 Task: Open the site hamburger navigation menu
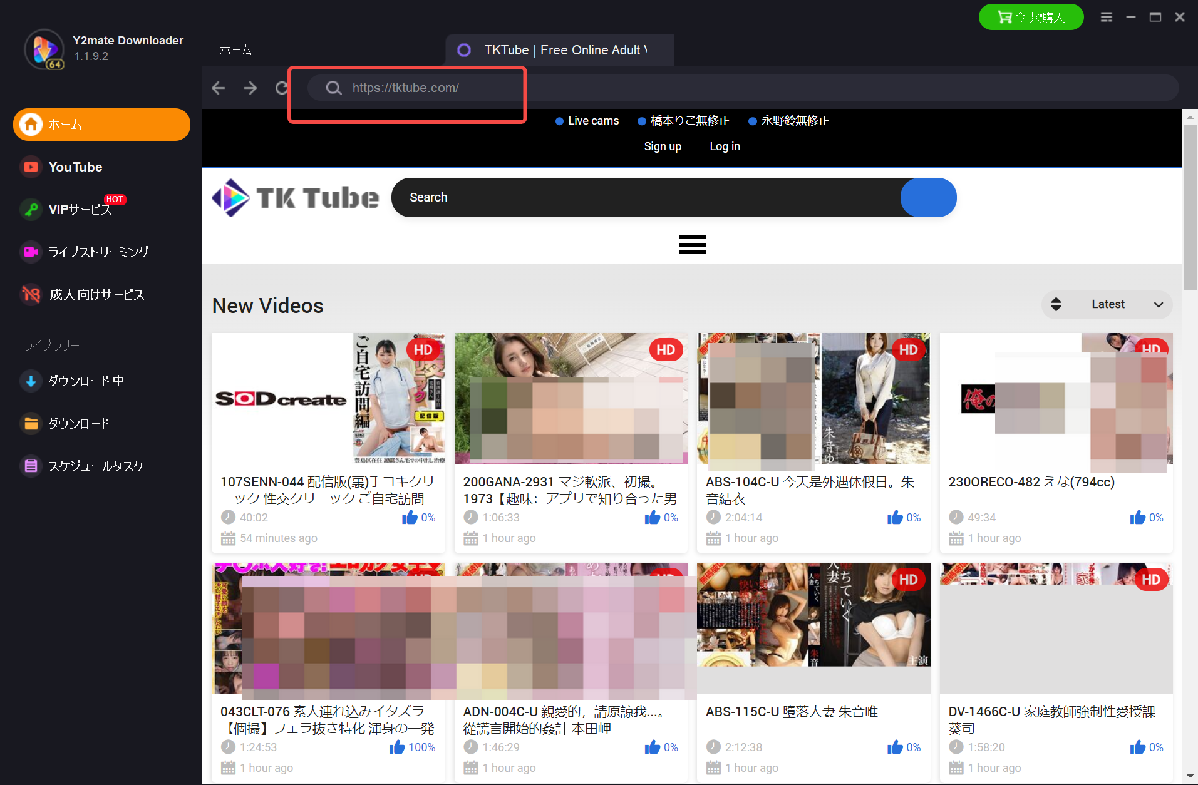[692, 245]
